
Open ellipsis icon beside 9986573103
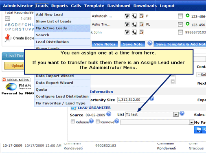tap(180, 32)
